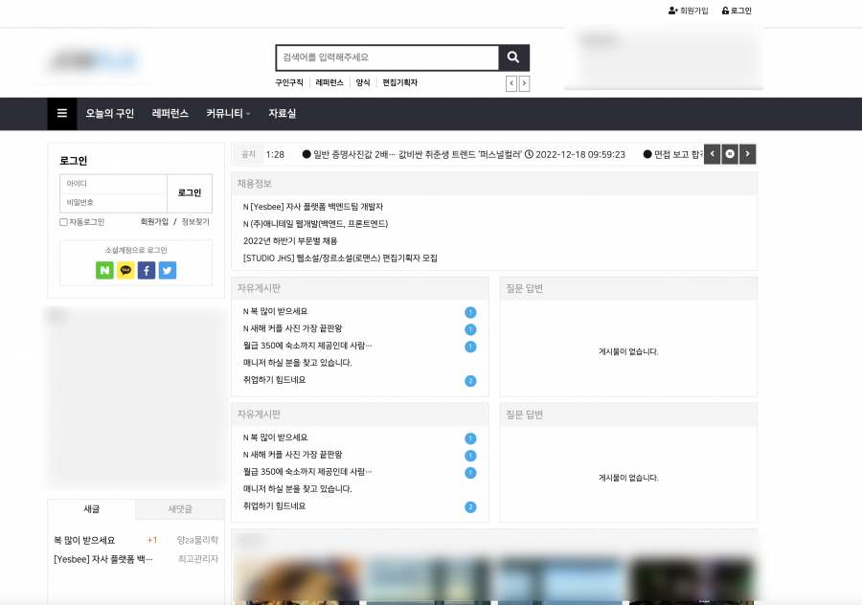Open STUDIO JHS 편집기획자 모집 post

340,258
